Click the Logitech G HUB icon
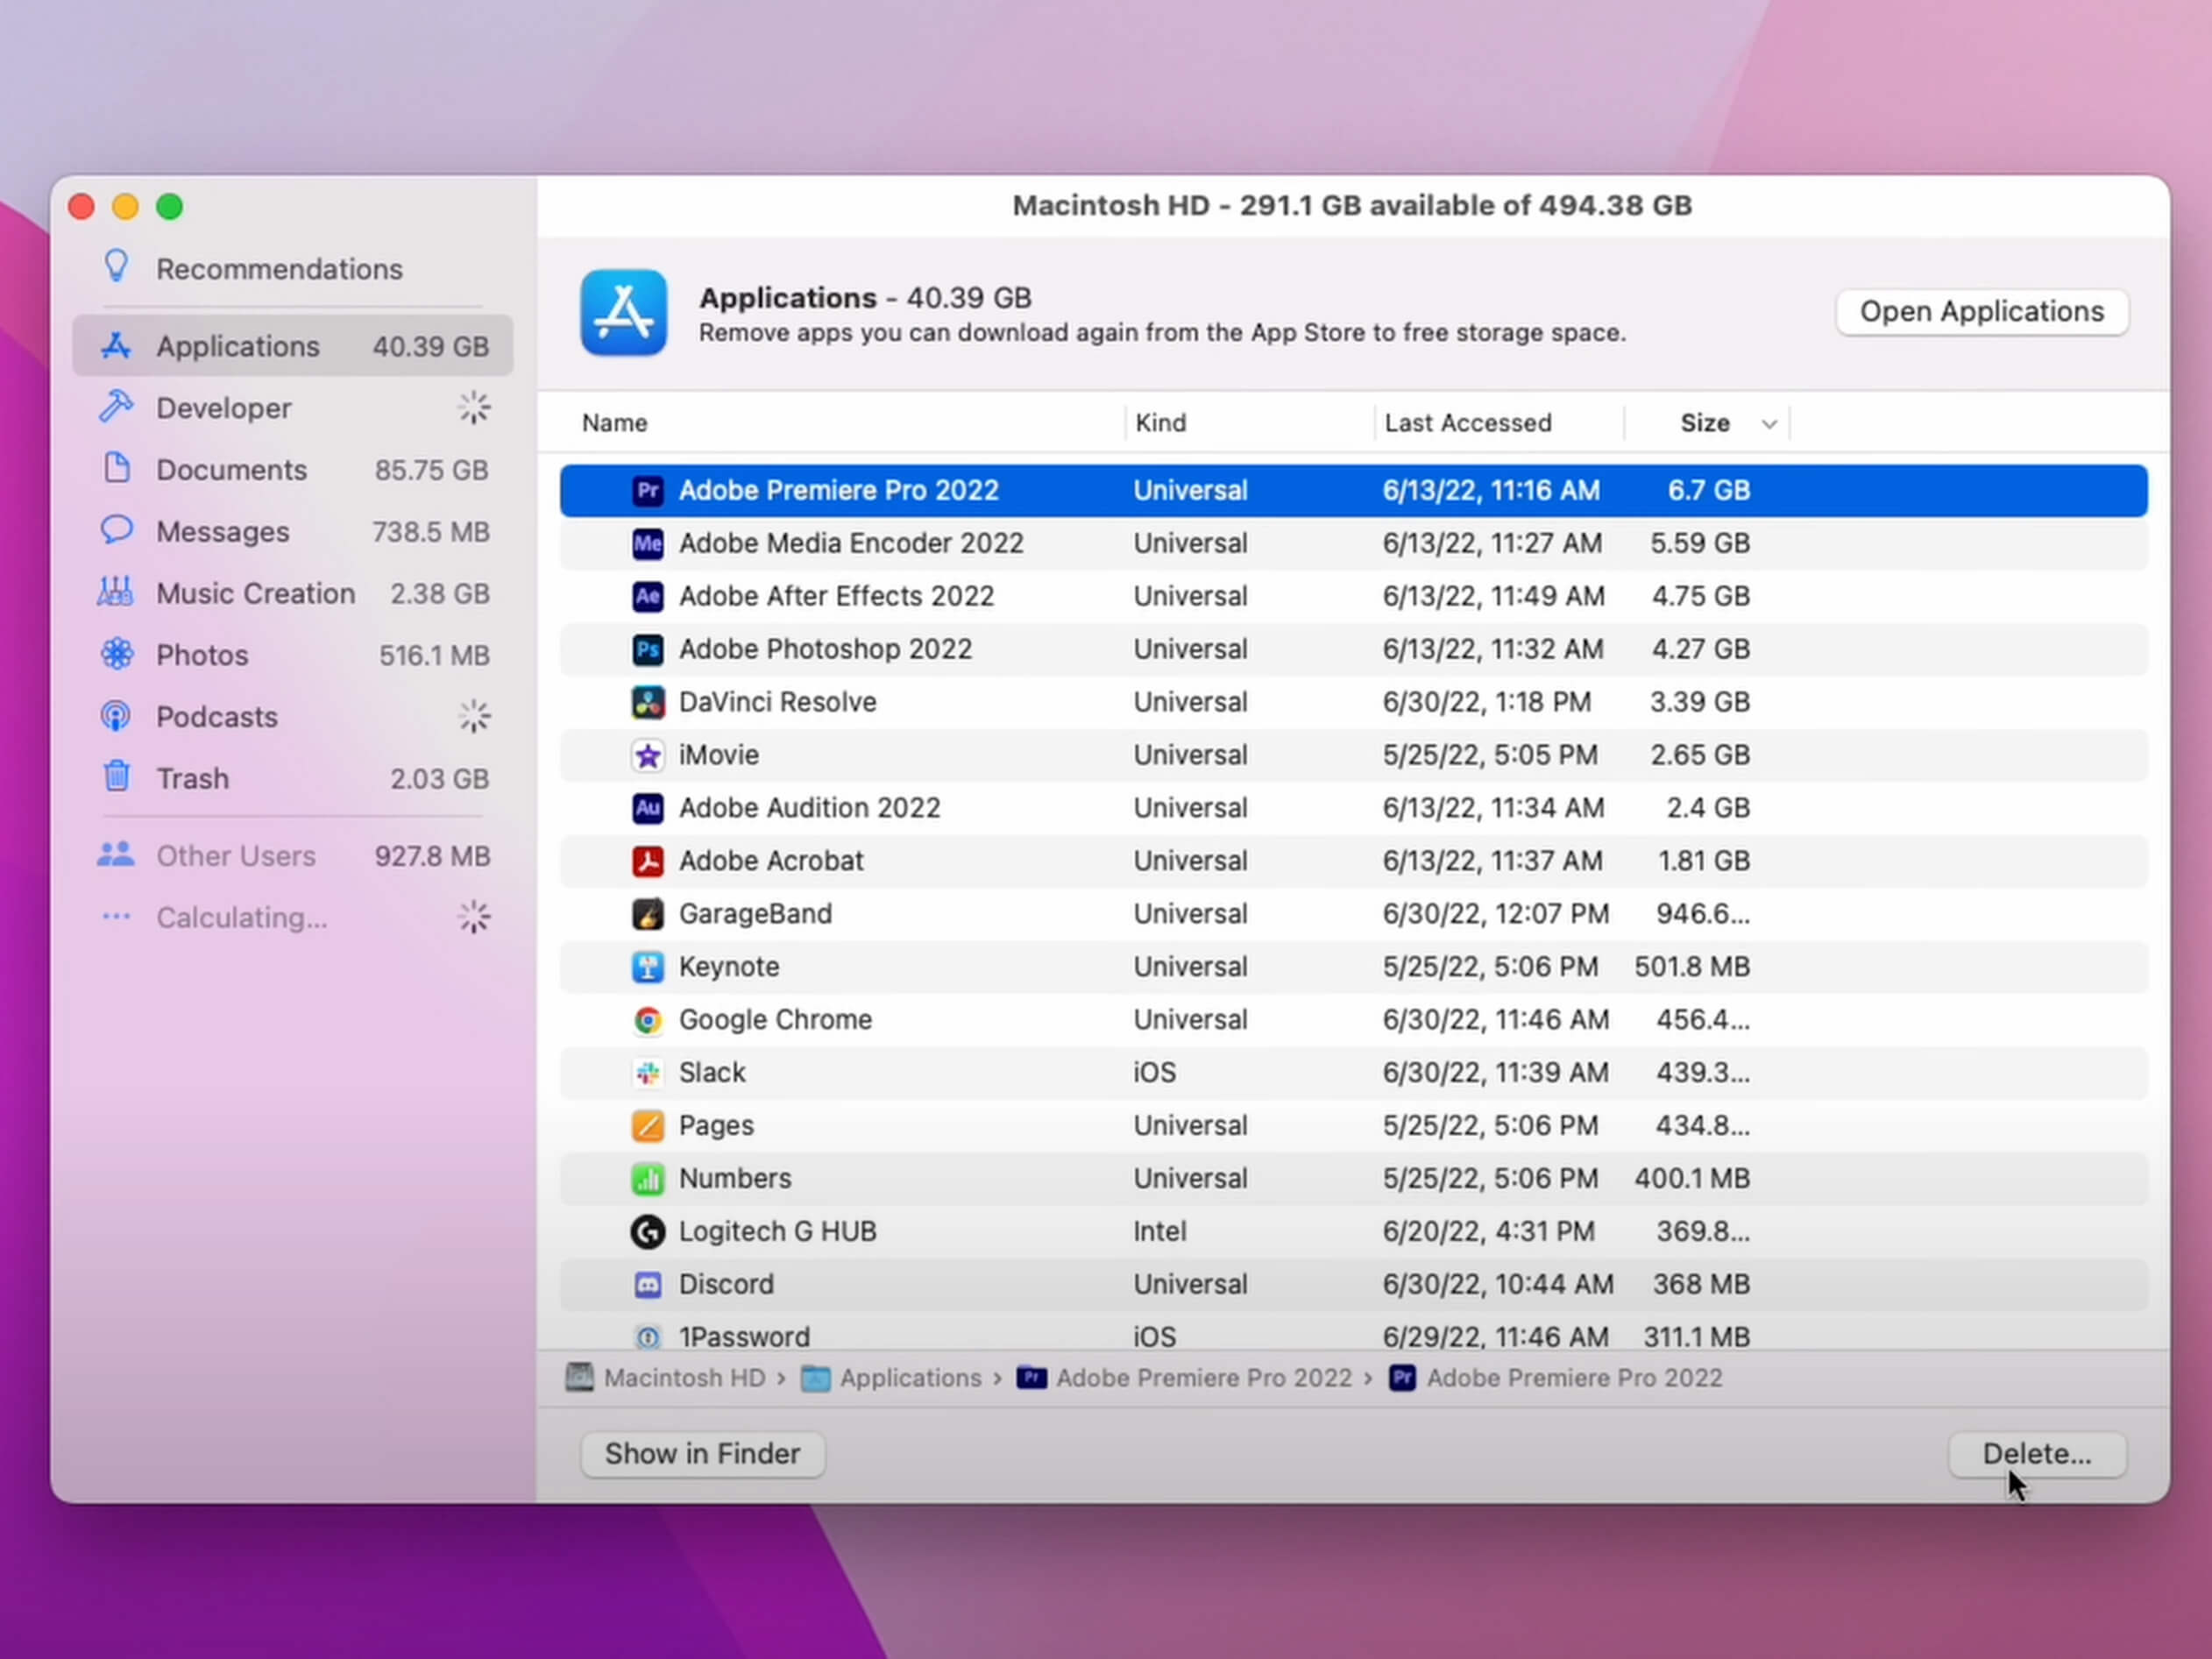The height and width of the screenshot is (1659, 2212). coord(648,1232)
